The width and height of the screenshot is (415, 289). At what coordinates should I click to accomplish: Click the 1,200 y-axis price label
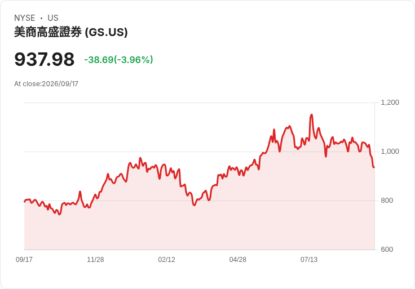tap(390, 103)
